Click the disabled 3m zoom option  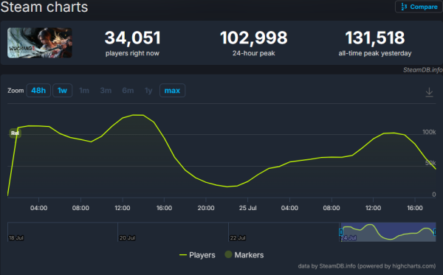point(106,91)
